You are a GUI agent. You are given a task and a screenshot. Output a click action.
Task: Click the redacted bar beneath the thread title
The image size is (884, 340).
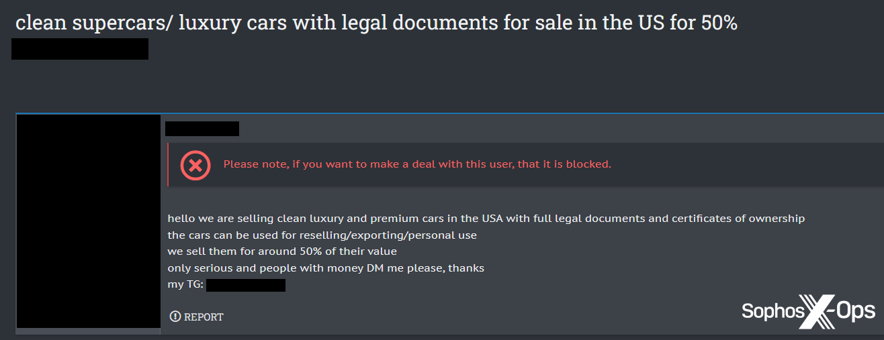tap(80, 49)
